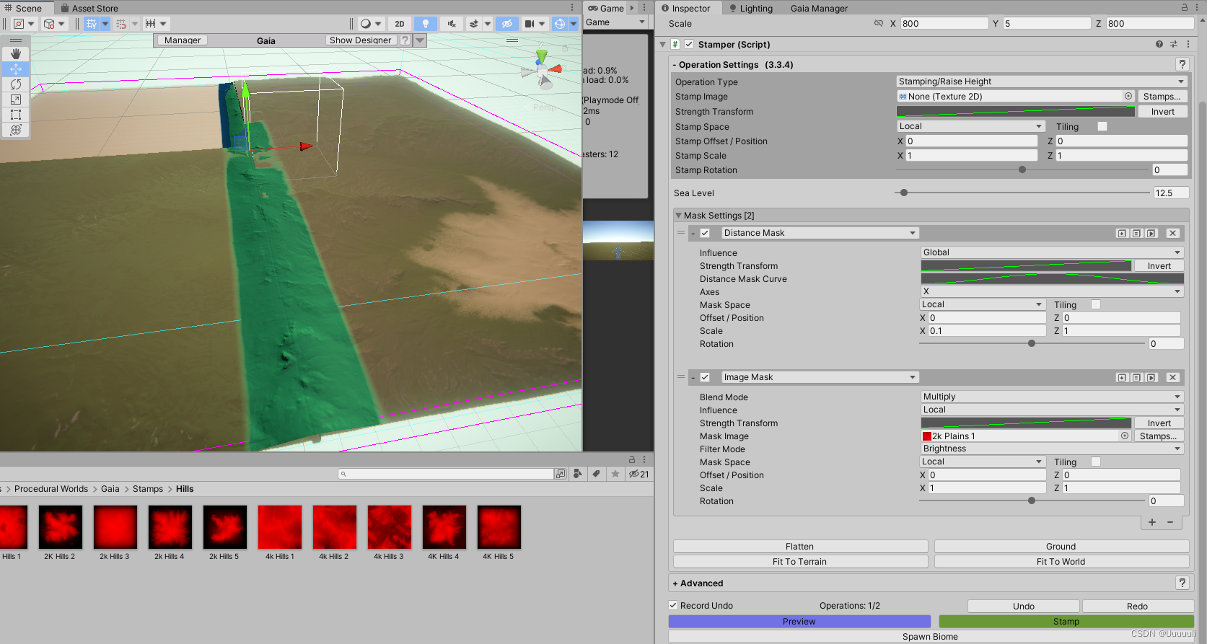The image size is (1207, 644).
Task: Click the Flatten button
Action: [x=800, y=546]
